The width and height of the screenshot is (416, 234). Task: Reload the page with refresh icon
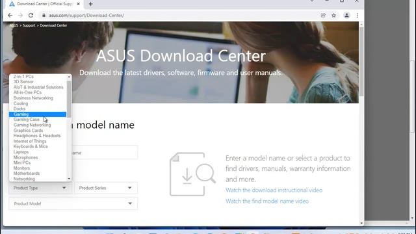pos(31,16)
